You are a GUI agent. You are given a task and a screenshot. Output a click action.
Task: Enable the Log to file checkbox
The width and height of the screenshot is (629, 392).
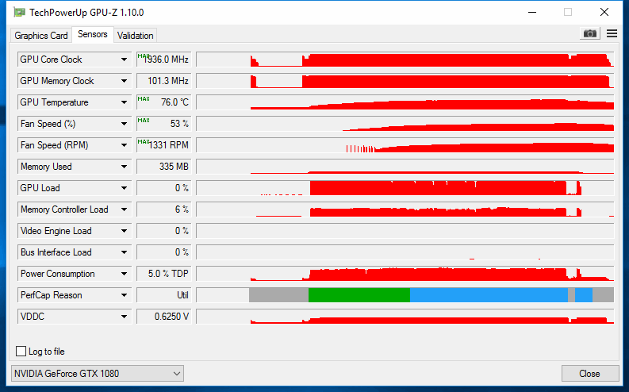21,351
